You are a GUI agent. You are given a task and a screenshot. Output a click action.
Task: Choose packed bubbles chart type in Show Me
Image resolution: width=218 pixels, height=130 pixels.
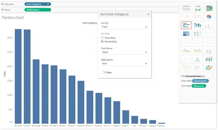(209, 68)
